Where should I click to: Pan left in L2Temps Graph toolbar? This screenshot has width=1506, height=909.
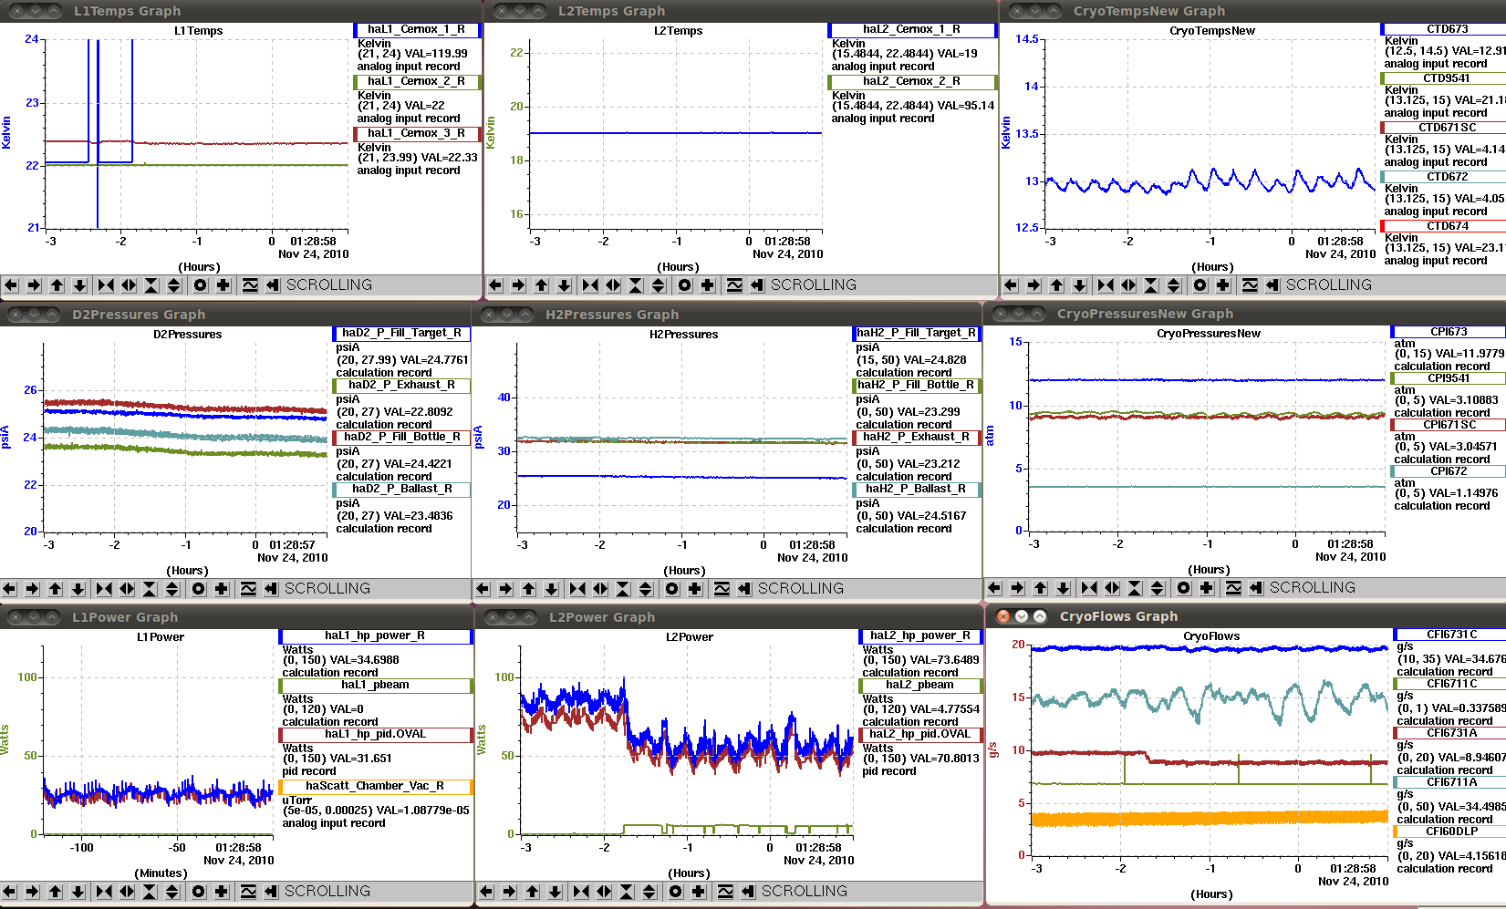[495, 285]
